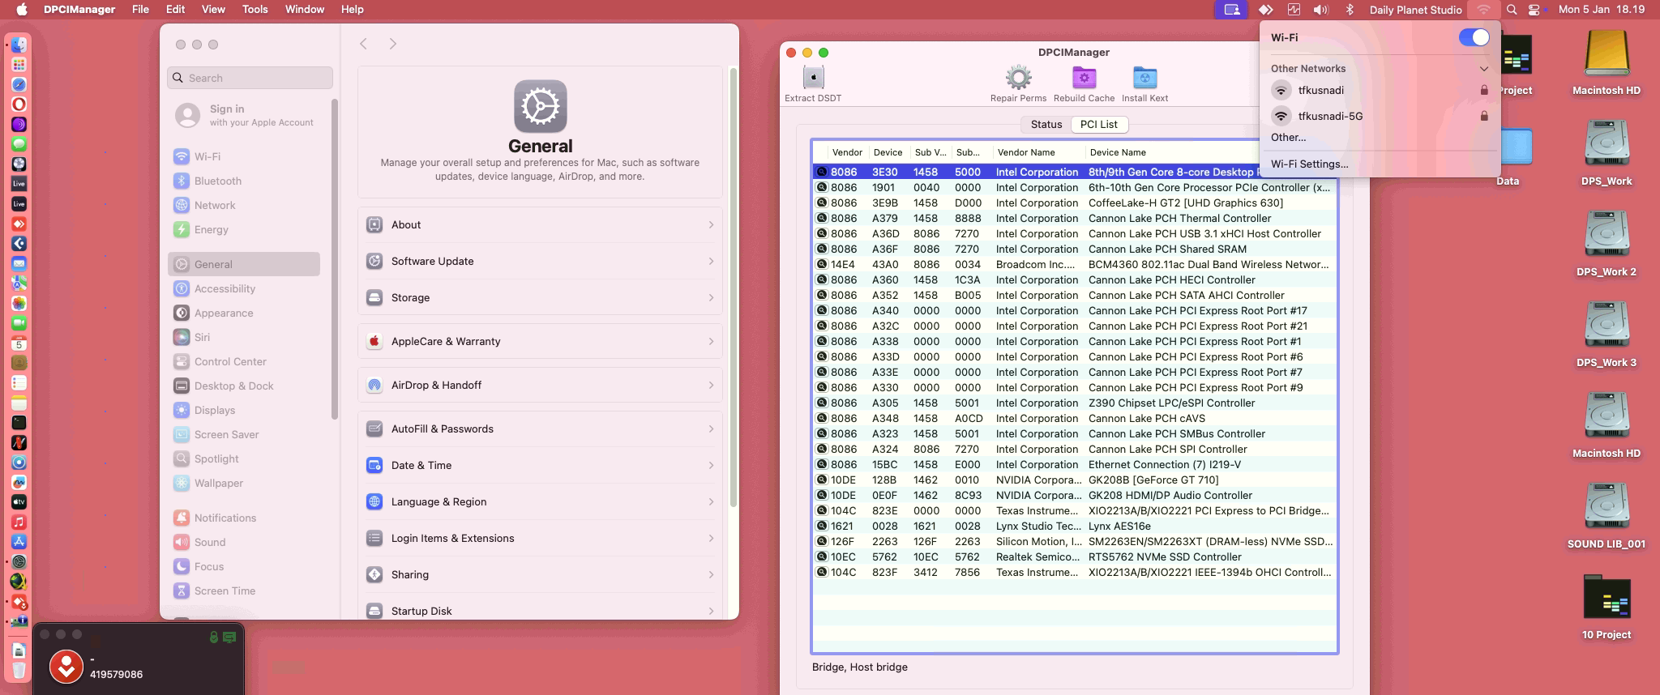1660x695 pixels.
Task: Open the Date & Time row
Action: tap(540, 465)
